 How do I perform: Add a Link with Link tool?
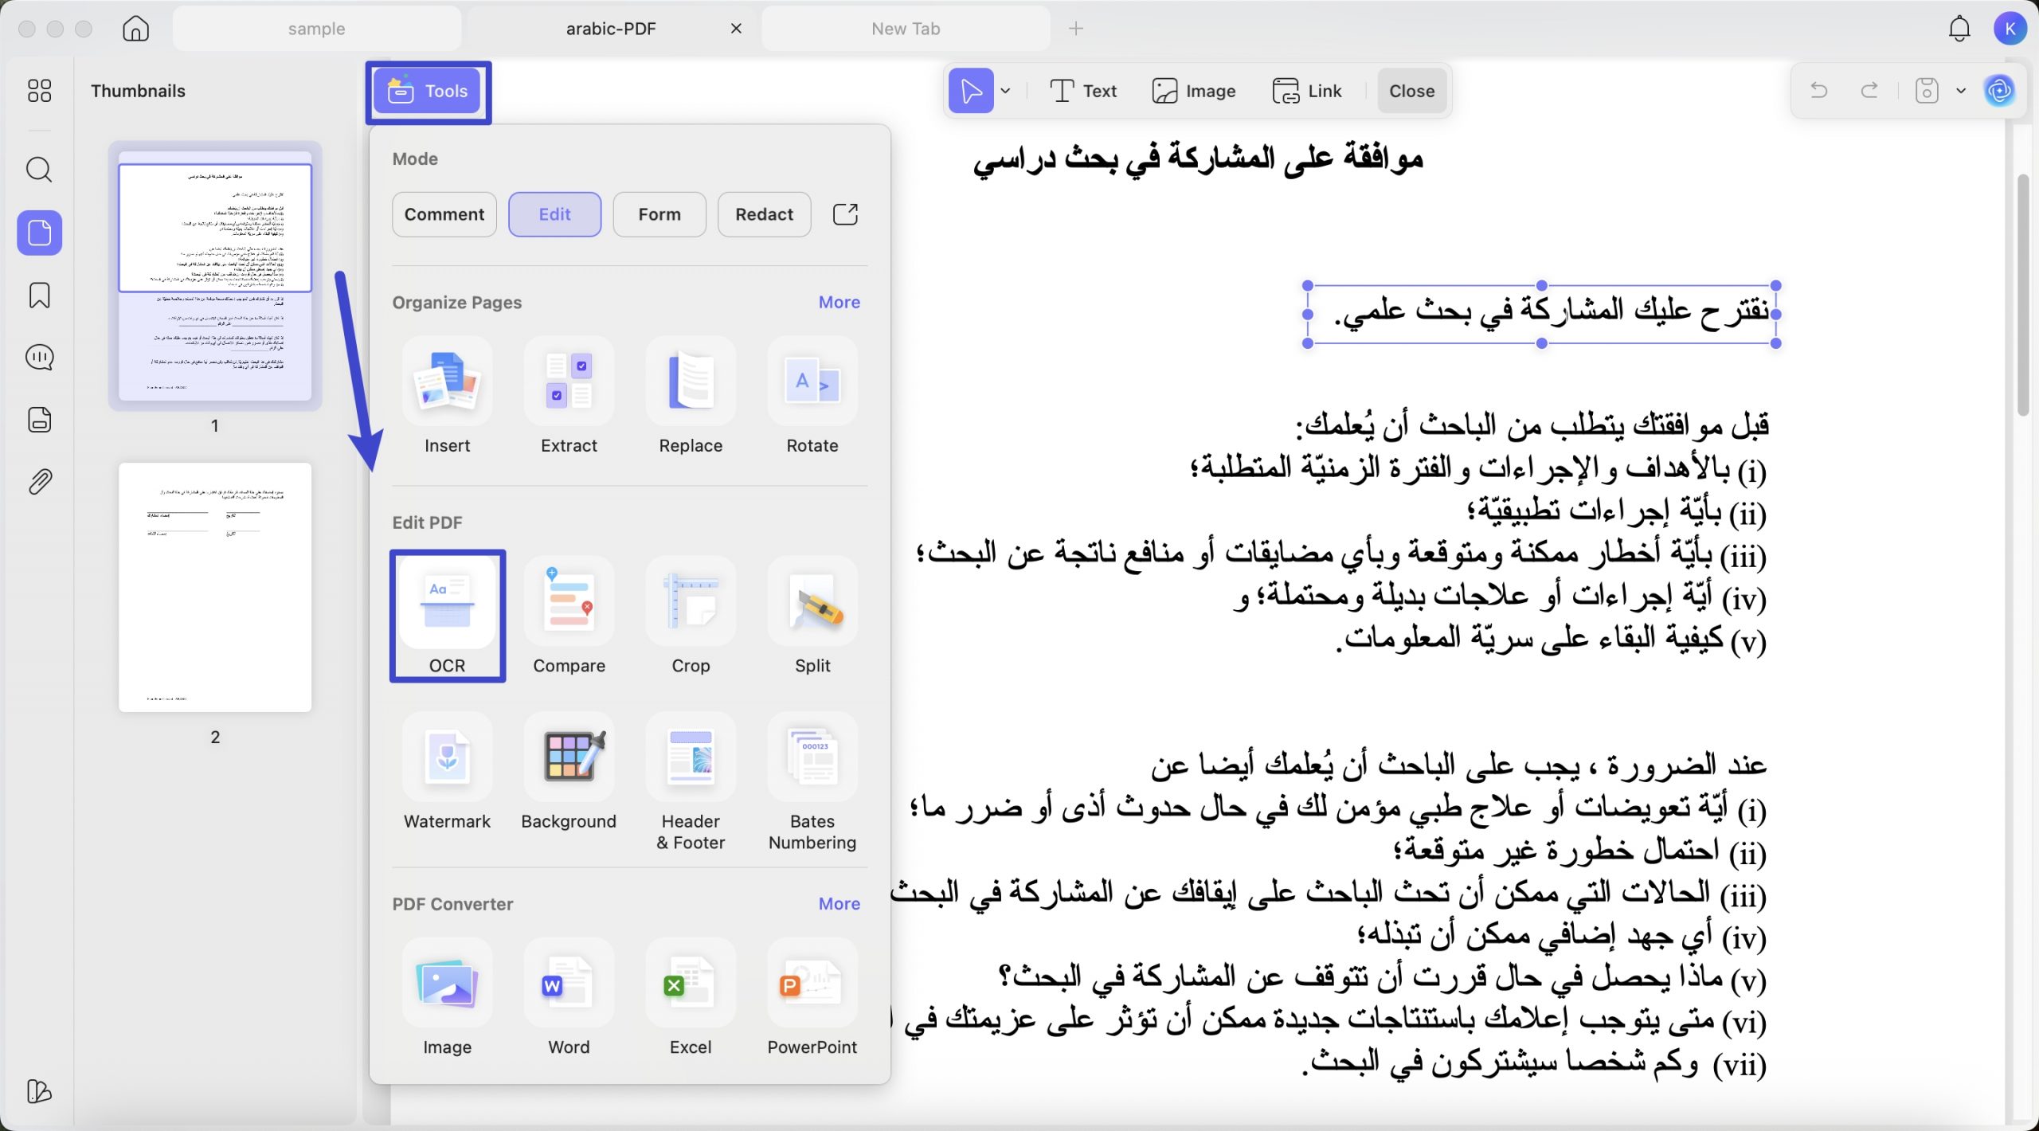click(1306, 91)
